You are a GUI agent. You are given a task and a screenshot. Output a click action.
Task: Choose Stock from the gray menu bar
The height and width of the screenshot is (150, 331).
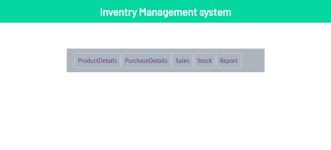click(x=205, y=61)
